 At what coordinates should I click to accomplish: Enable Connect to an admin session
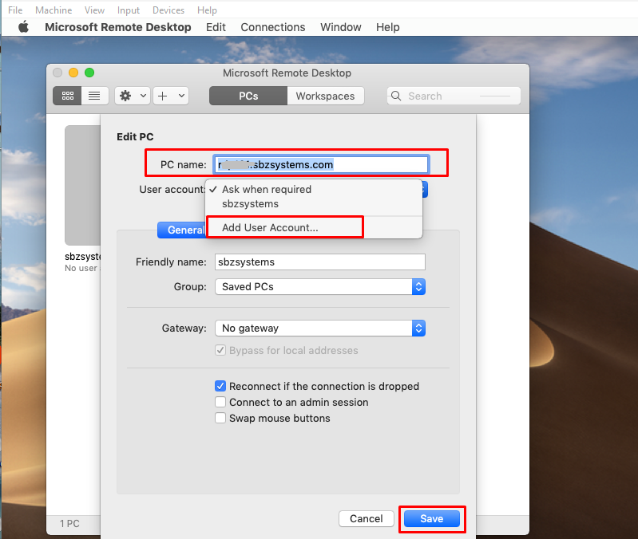220,402
